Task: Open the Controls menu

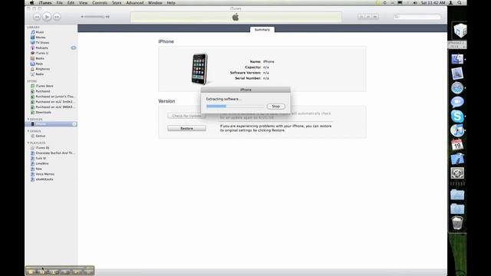Action: (x=100, y=3)
